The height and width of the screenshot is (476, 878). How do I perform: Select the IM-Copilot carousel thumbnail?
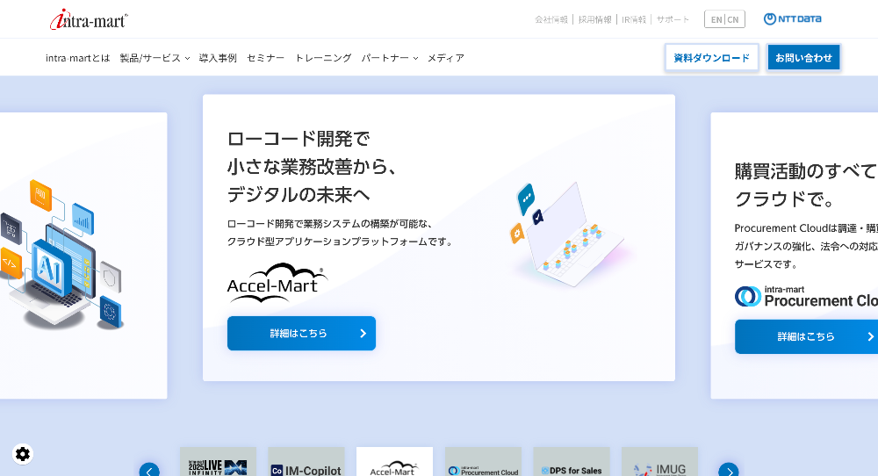(306, 464)
